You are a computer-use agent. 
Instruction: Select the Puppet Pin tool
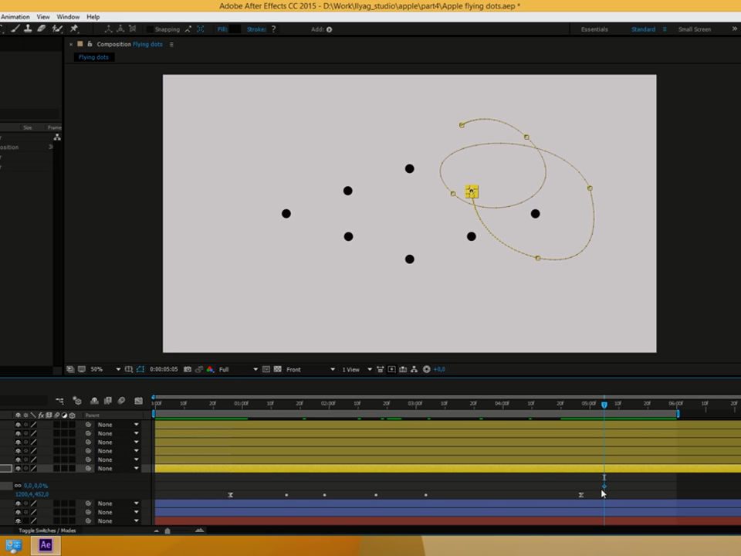click(74, 29)
